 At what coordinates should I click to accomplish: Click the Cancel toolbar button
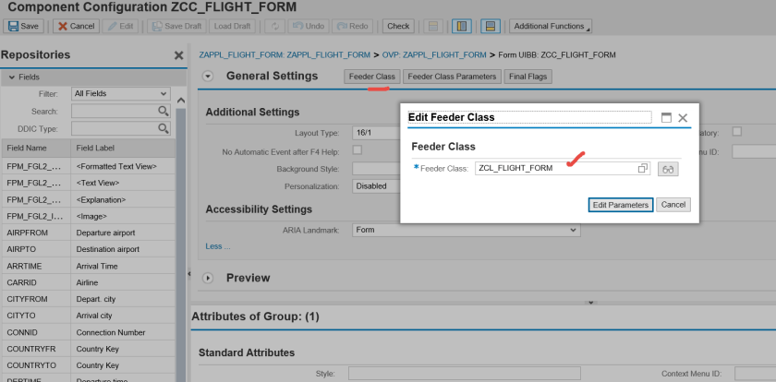pyautogui.click(x=76, y=26)
